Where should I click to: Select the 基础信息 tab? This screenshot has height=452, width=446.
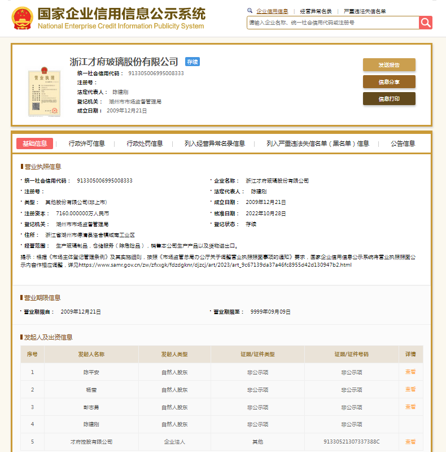tap(34, 144)
